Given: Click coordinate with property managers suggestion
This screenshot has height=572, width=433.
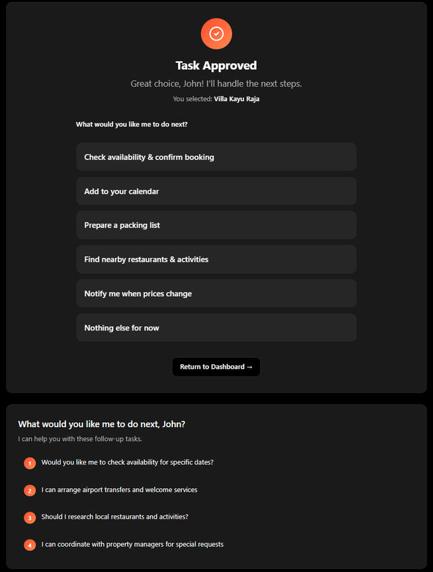Looking at the screenshot, I should (132, 544).
